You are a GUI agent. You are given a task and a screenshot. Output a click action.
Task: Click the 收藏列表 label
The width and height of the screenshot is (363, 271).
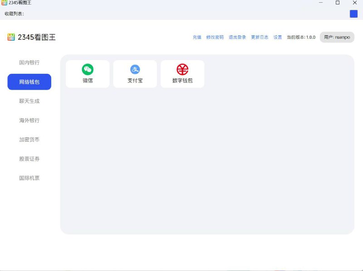click(x=15, y=14)
